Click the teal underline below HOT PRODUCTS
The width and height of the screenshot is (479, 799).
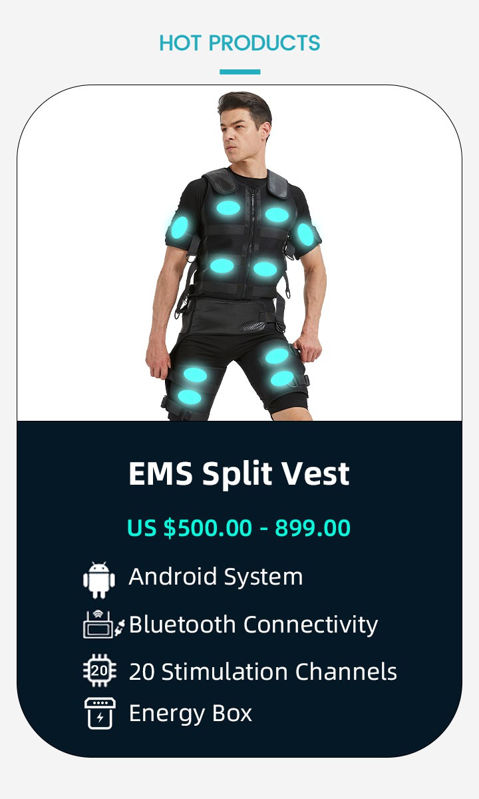(239, 71)
